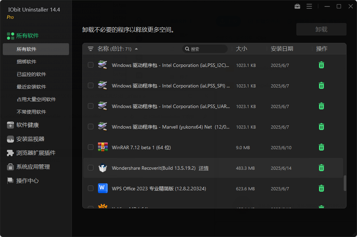Click the green 所有软件 category icon
The height and width of the screenshot is (237, 357).
point(10,36)
